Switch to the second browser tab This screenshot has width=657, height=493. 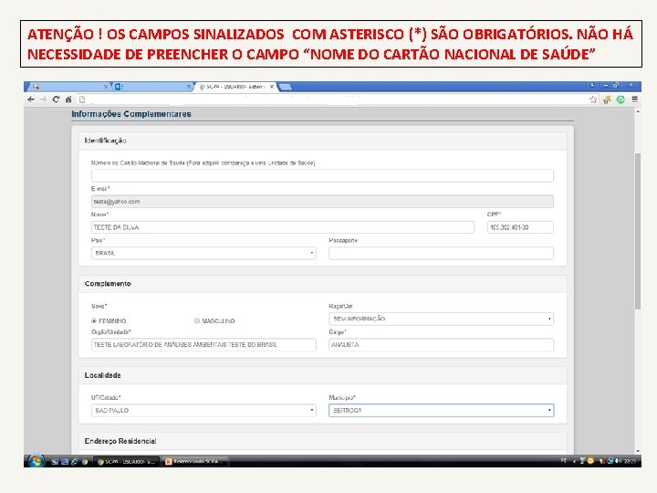coord(153,87)
